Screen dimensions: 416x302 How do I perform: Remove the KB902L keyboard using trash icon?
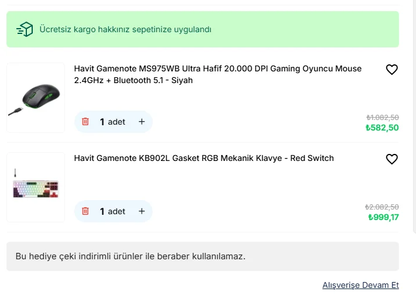pyautogui.click(x=85, y=211)
